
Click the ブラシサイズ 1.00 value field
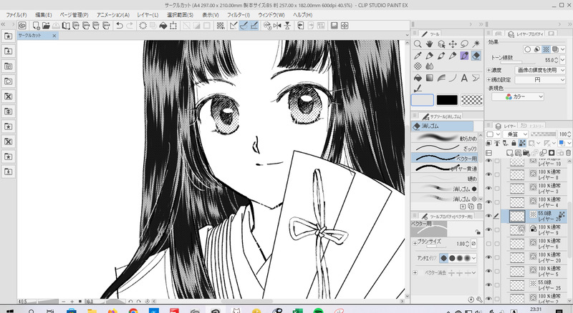pyautogui.click(x=462, y=244)
